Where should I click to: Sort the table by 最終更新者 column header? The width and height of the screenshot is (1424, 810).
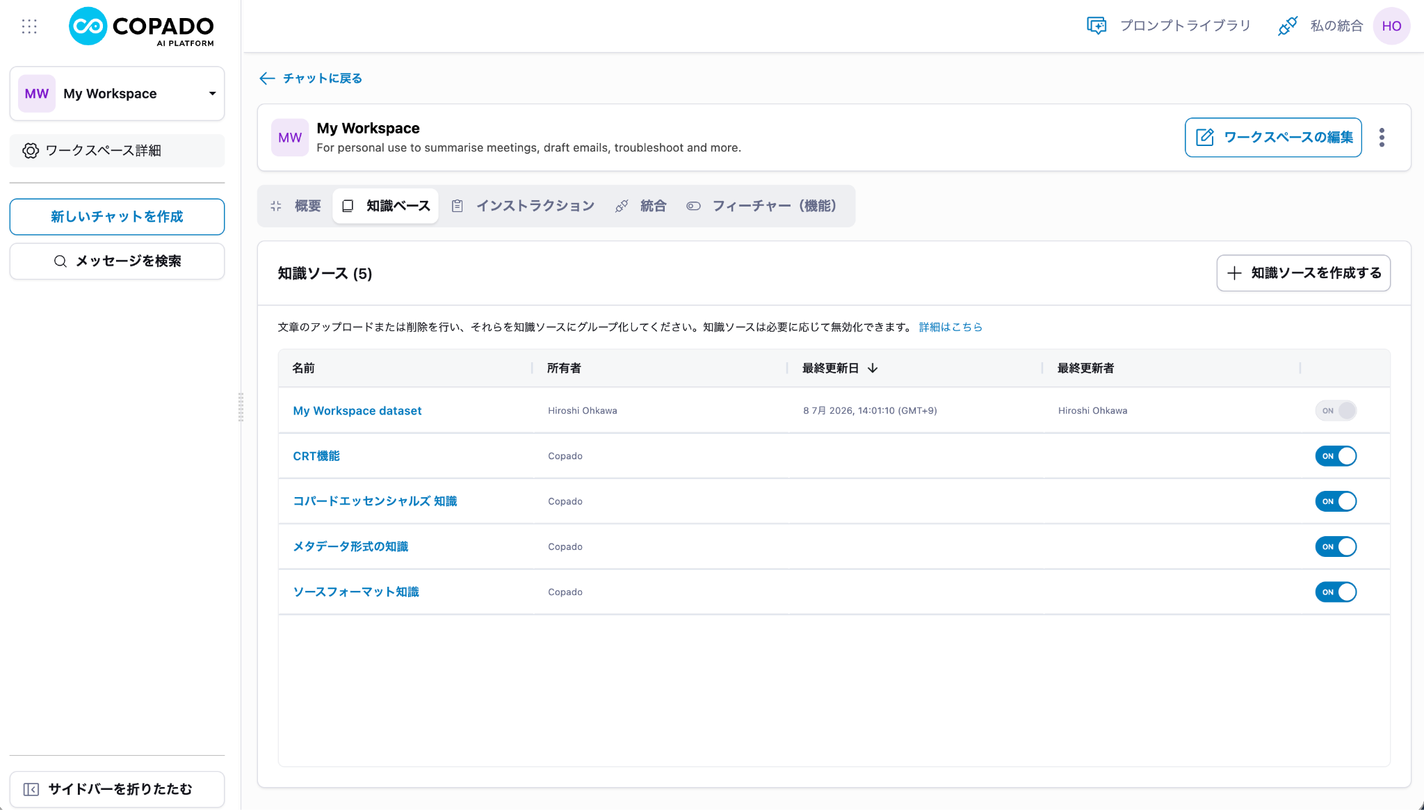1085,368
